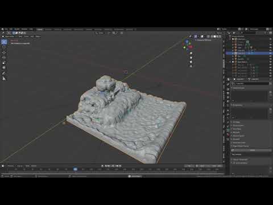Toggle visibility of highlighted outliner object

[271, 54]
